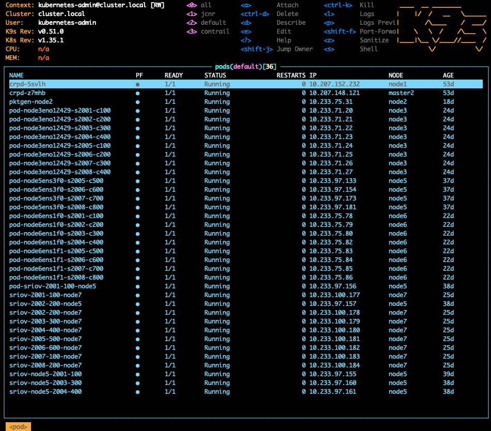Switch to the default namespace shortcut
Image resolution: width=491 pixels, height=431 pixels.
click(206, 23)
